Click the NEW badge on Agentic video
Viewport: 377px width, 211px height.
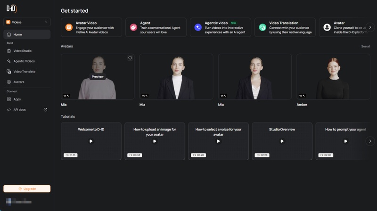233,23
